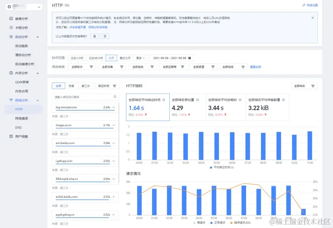333x228 pixels.
Task: Click search icon in domain search box
Action: click(115, 97)
